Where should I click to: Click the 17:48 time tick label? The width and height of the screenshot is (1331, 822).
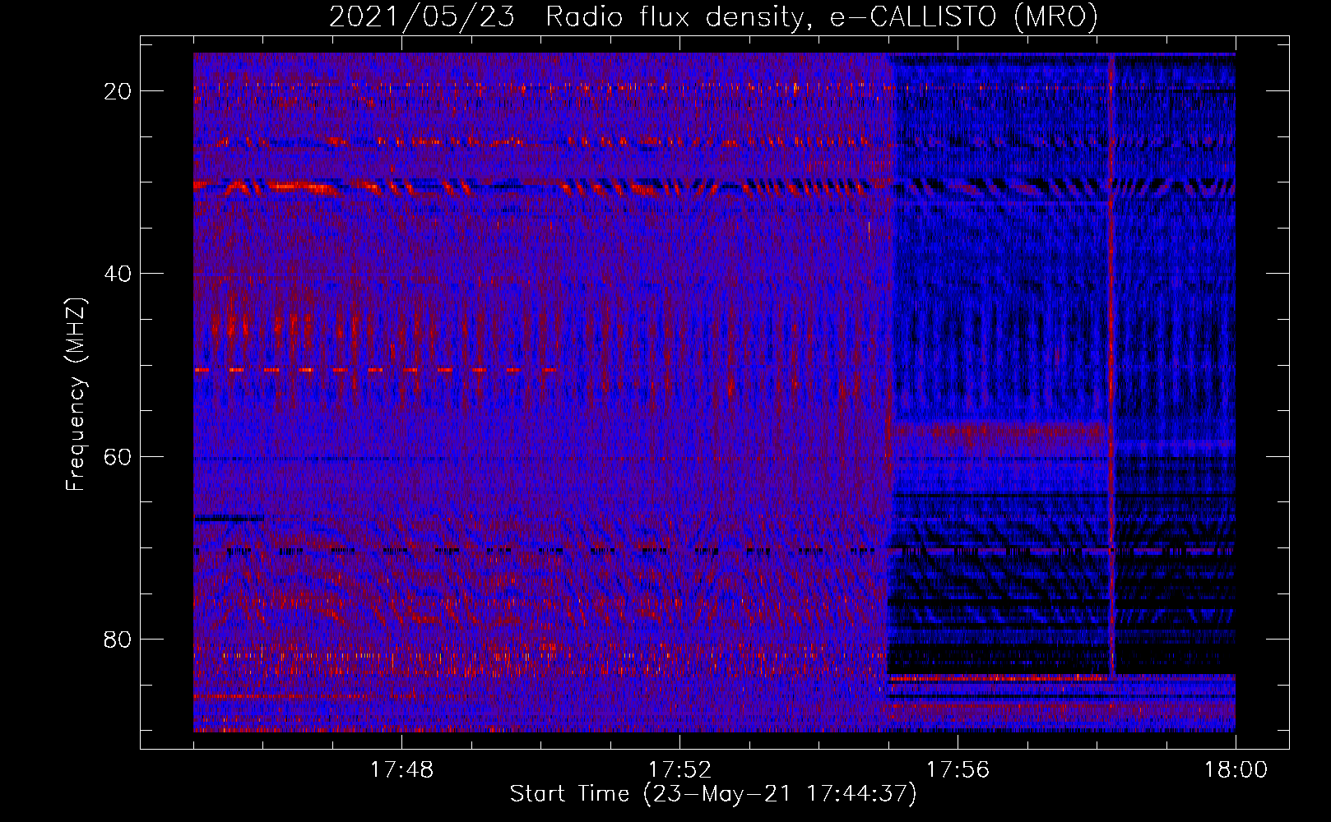[401, 770]
